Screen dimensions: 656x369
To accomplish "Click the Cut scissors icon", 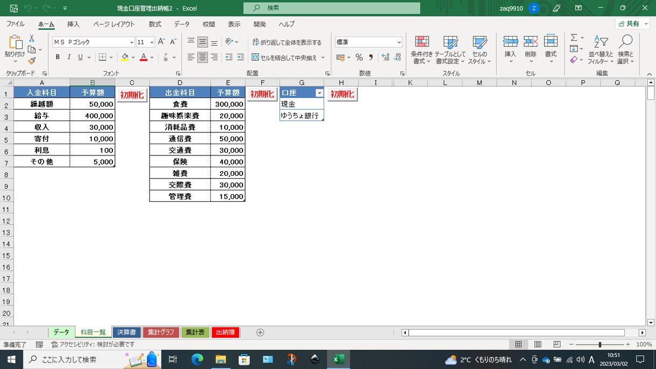I will 32,38.
